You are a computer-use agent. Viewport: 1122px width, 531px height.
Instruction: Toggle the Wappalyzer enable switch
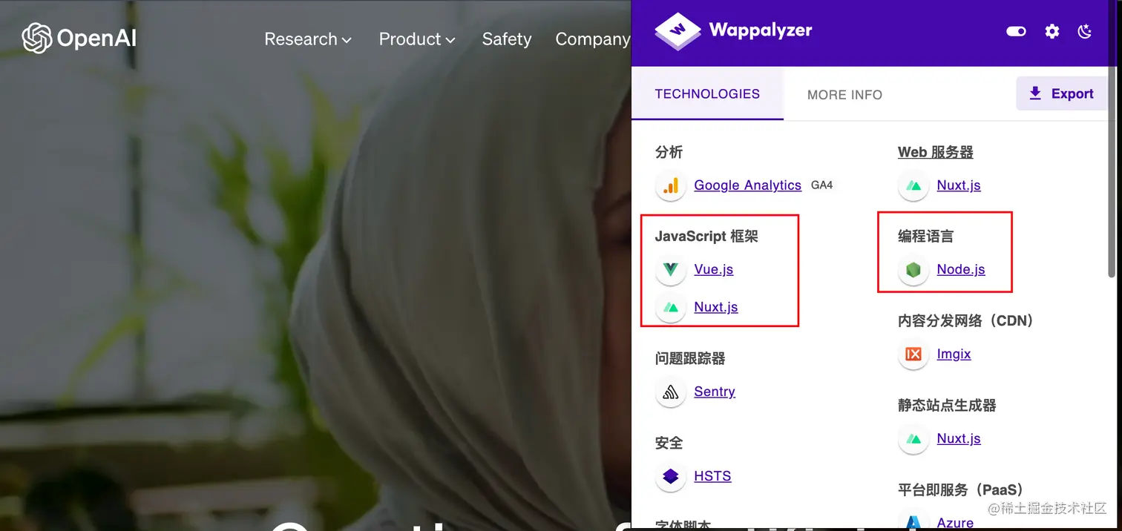coord(1016,31)
